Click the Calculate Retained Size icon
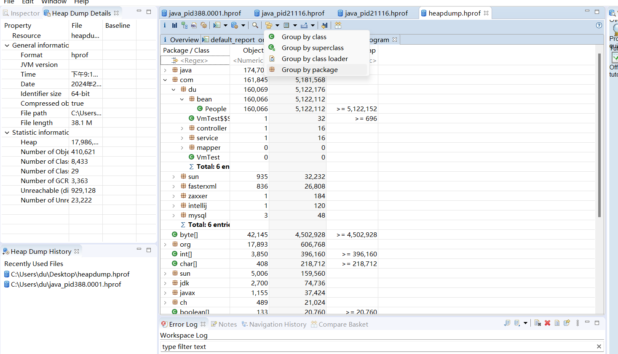618x354 pixels. coord(288,25)
